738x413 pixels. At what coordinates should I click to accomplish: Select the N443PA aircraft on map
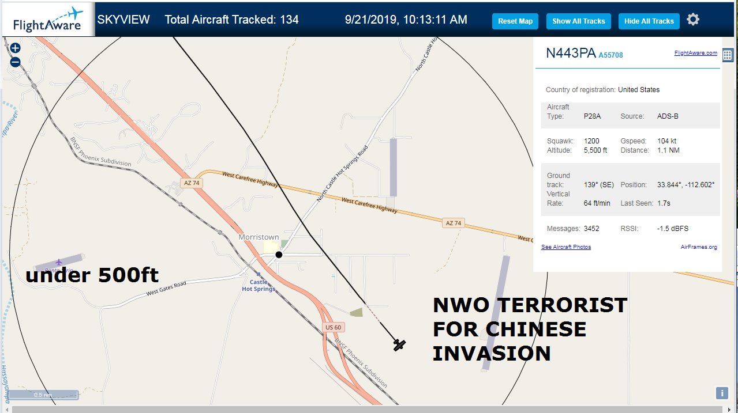tap(399, 344)
